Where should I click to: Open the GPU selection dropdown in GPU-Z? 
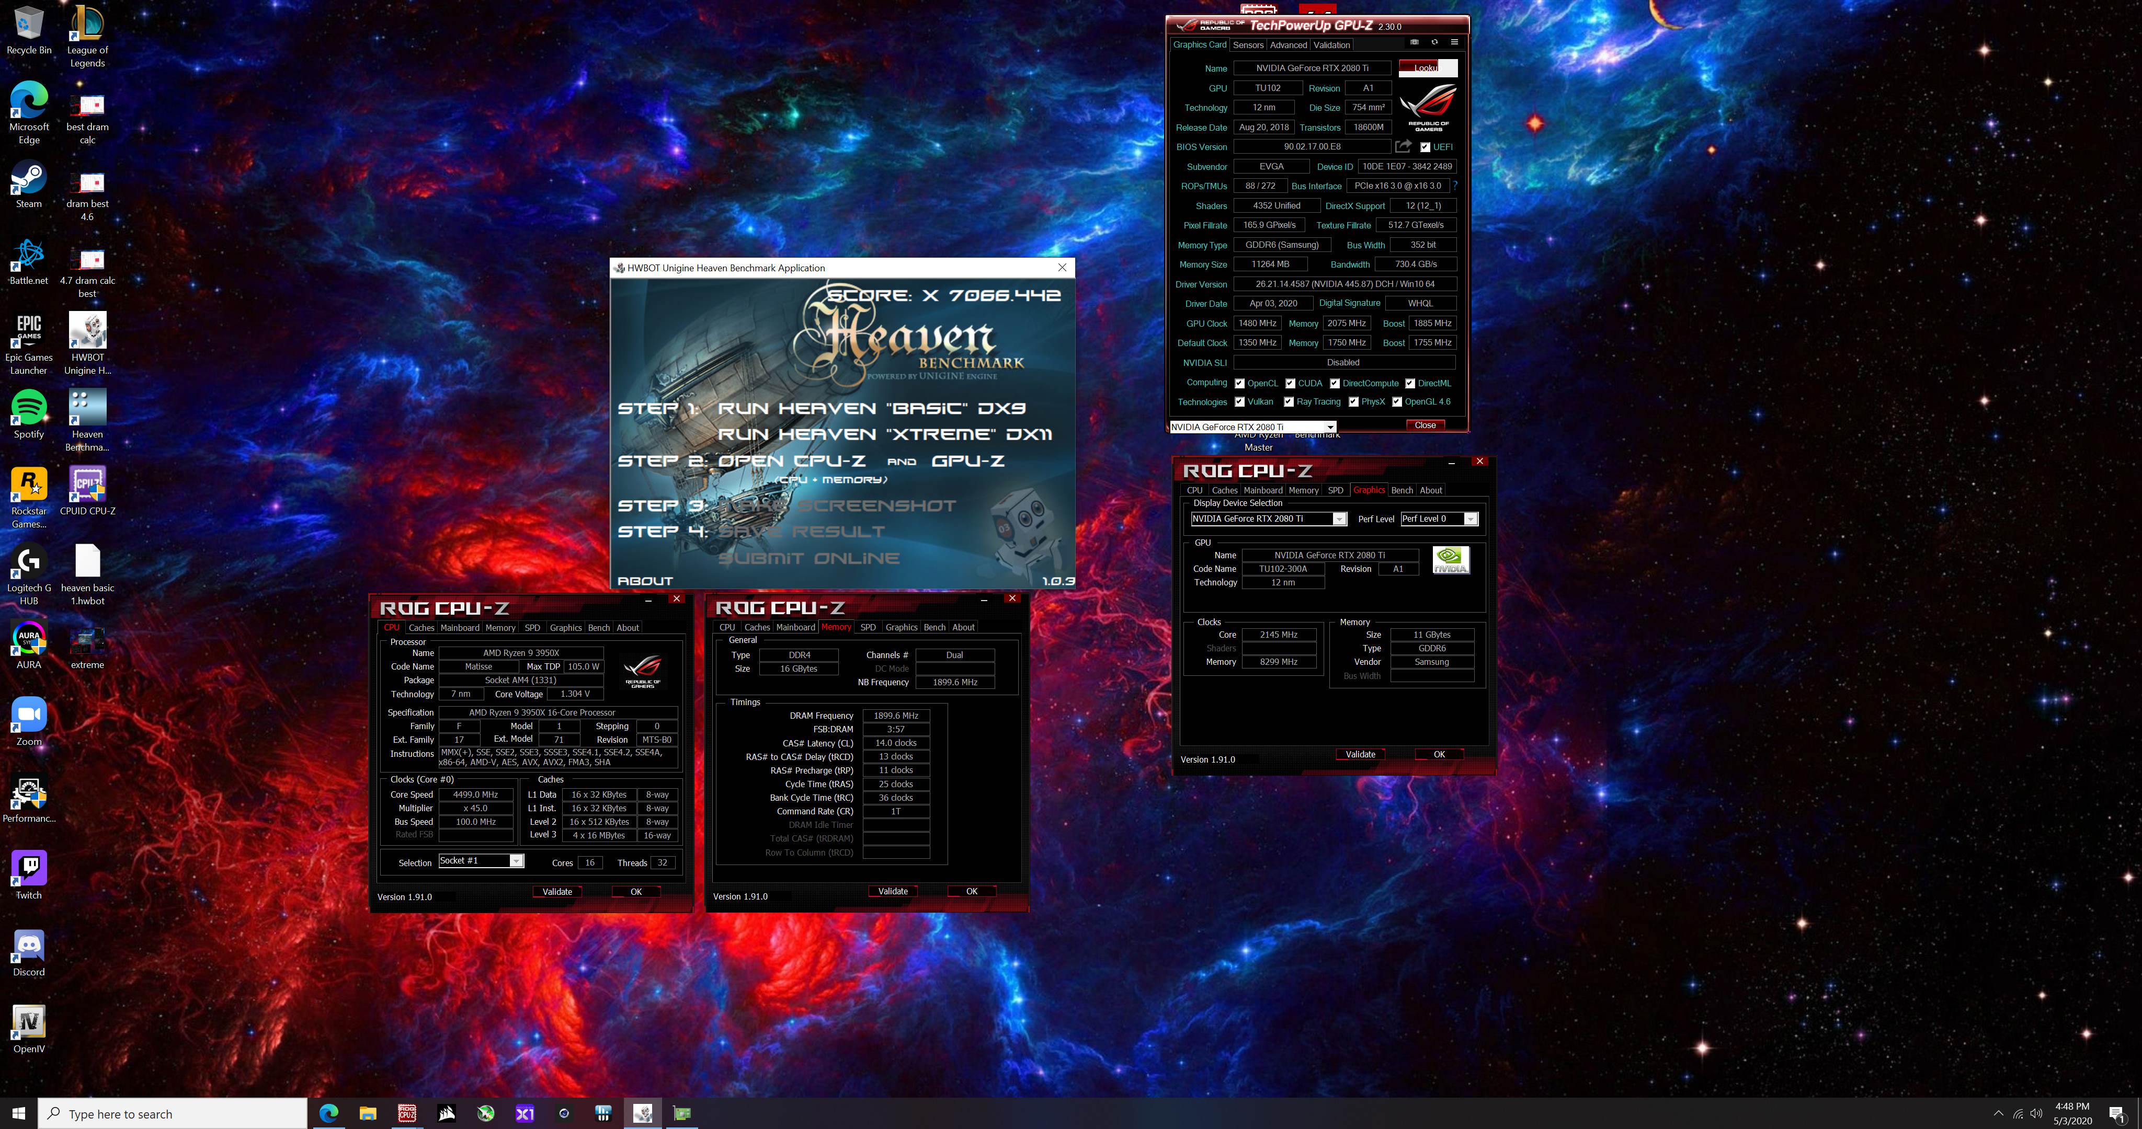(1253, 428)
